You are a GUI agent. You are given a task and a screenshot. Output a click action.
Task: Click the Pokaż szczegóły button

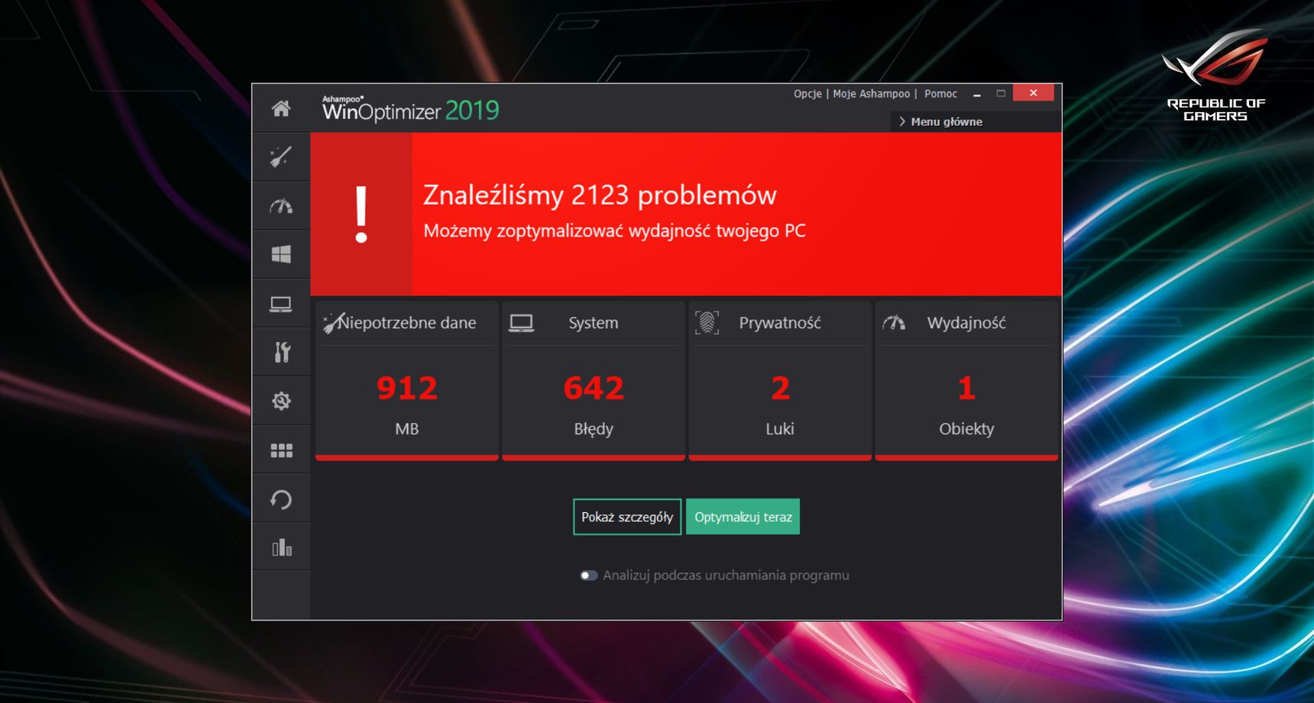(x=627, y=517)
